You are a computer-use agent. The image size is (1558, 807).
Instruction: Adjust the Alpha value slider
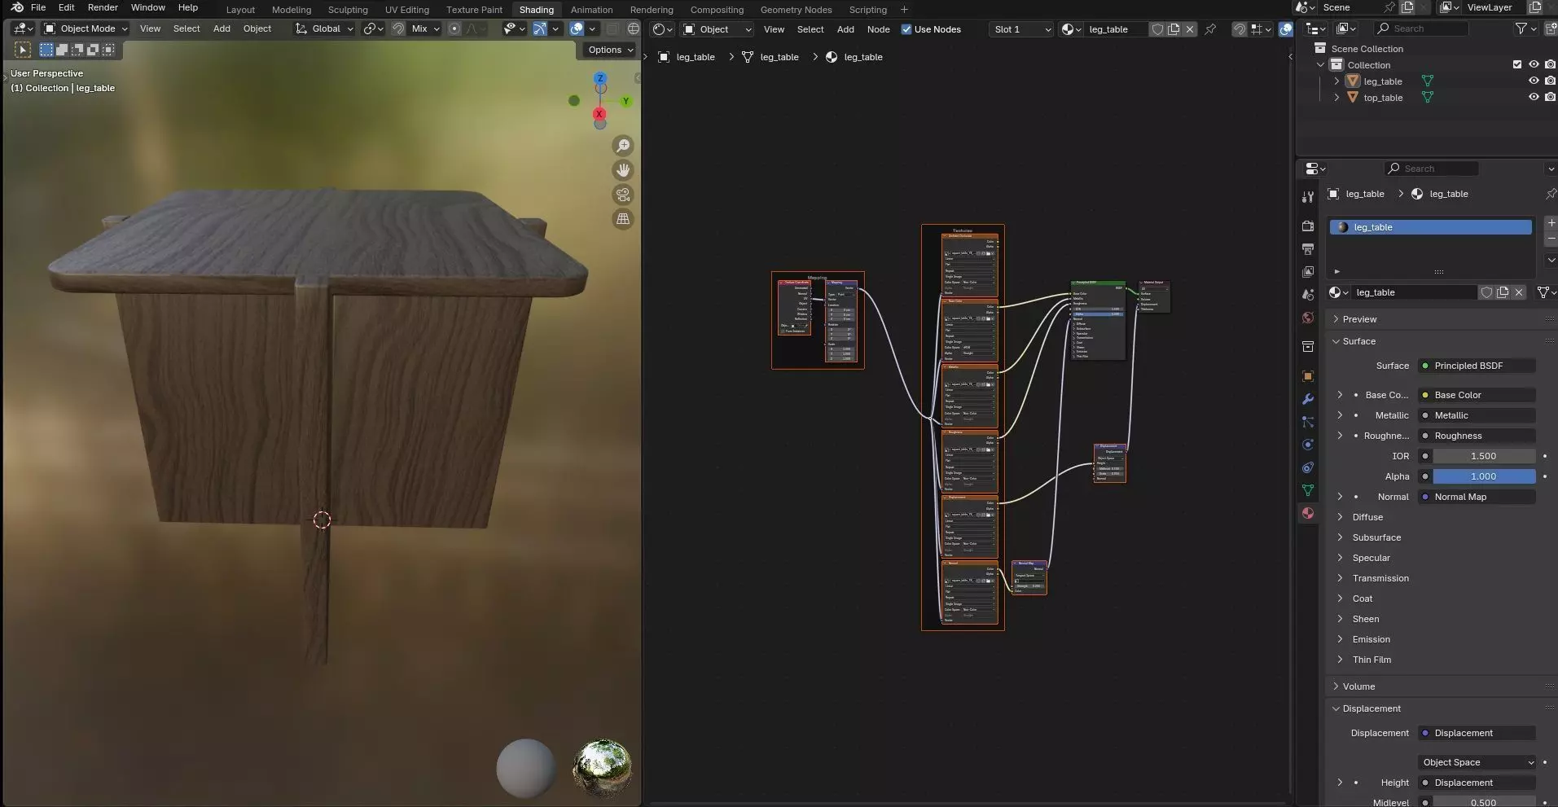[1483, 476]
